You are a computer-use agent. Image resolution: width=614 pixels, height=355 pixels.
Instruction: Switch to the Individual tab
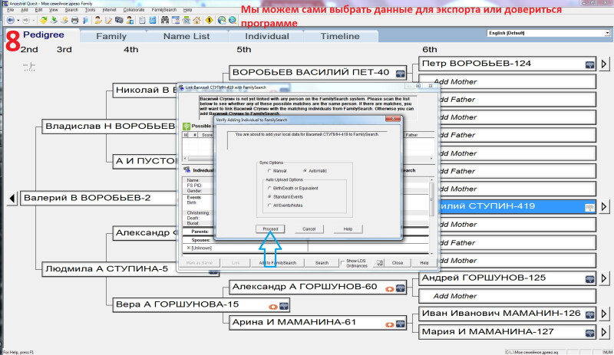[x=266, y=36]
